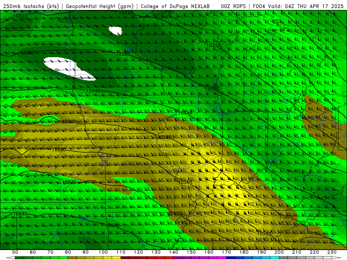Click the '180' color scale label
The image size is (347, 260).
[244, 252]
